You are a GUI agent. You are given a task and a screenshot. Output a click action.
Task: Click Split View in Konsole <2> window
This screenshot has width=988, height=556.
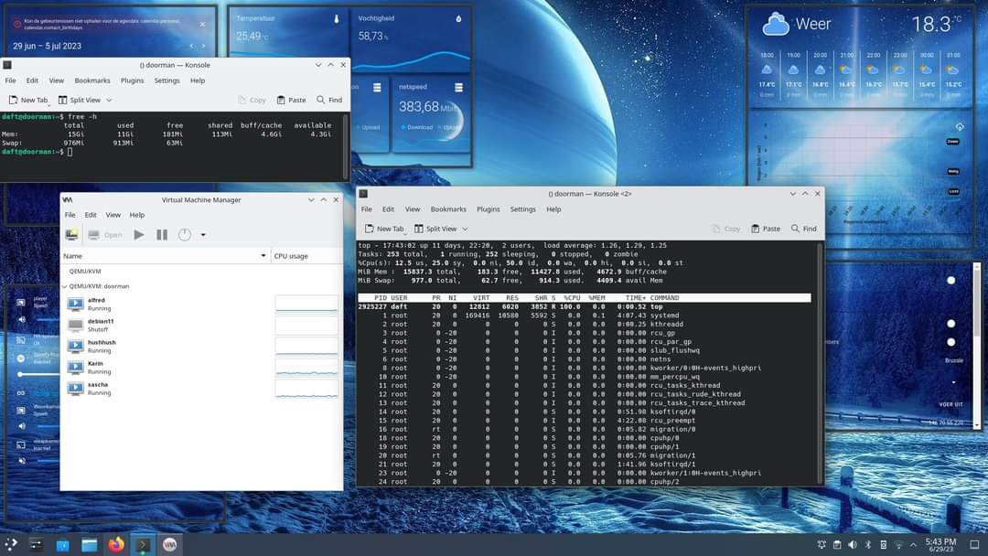(435, 229)
